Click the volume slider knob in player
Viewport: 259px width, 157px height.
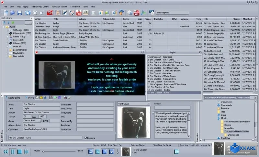coord(118,152)
